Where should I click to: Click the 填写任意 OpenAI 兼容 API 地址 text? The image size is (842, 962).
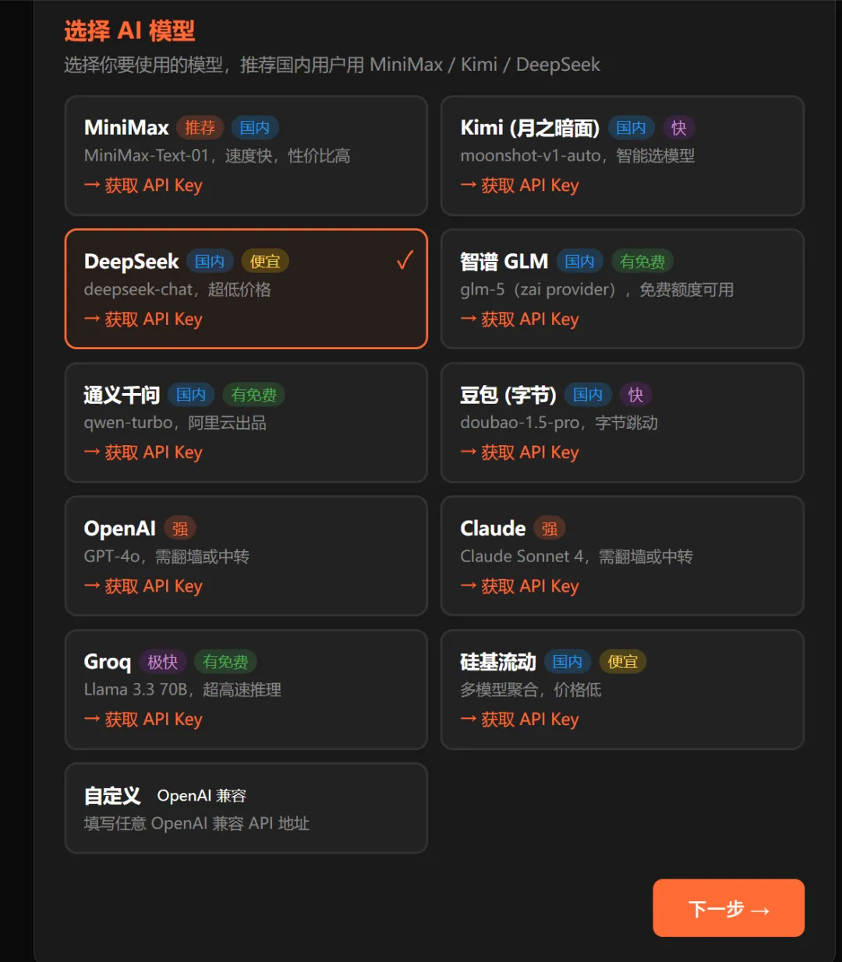coord(197,824)
